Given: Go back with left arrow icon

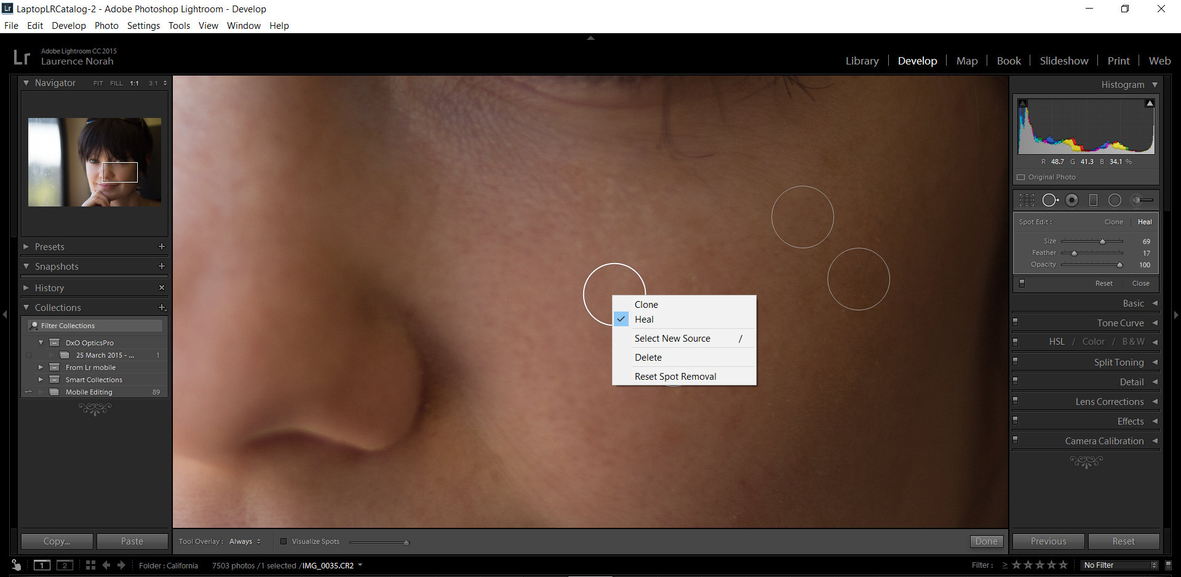Looking at the screenshot, I should click(x=106, y=565).
